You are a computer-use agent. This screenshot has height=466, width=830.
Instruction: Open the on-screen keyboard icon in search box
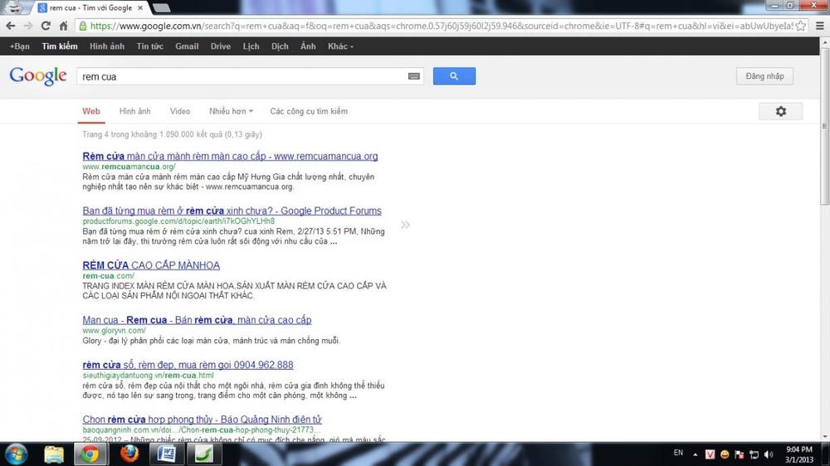click(x=414, y=76)
